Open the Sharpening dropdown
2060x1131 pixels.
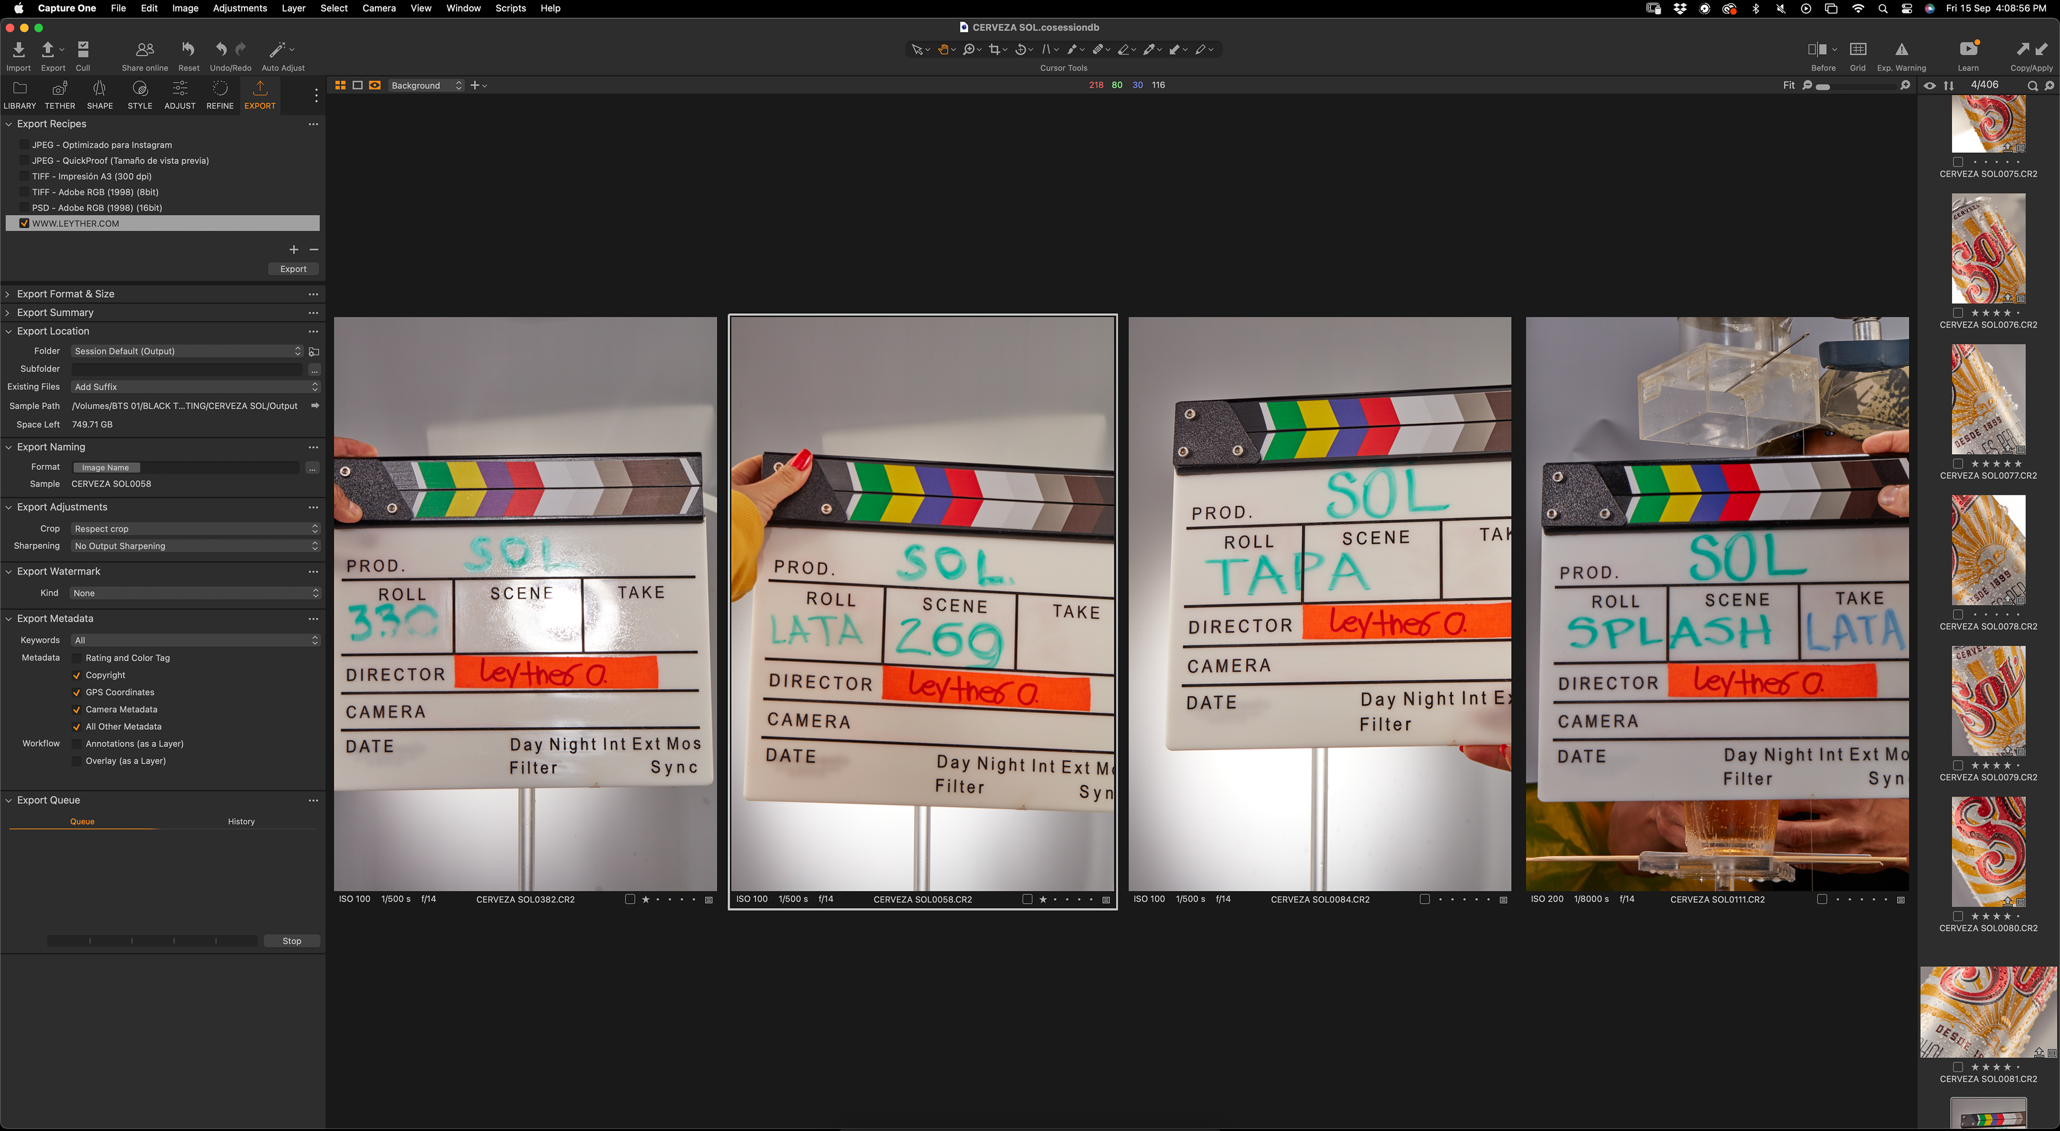click(x=196, y=546)
